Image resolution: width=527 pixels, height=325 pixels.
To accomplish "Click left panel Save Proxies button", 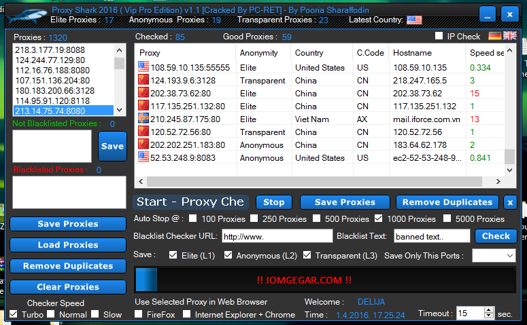I will 68,224.
